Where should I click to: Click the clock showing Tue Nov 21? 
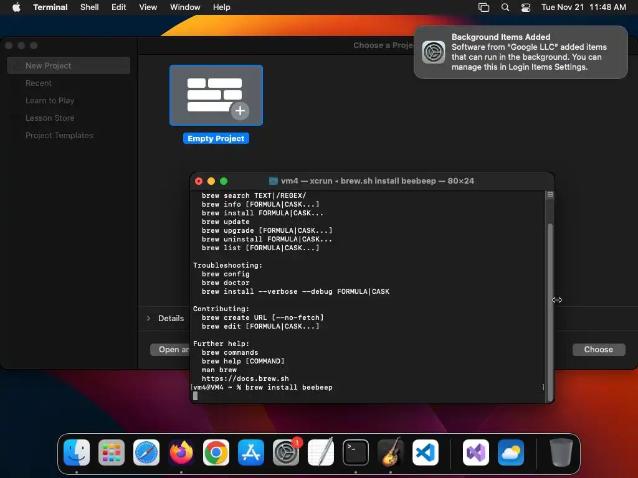584,7
